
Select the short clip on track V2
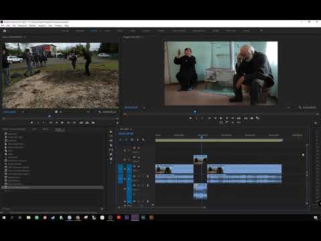pos(200,159)
